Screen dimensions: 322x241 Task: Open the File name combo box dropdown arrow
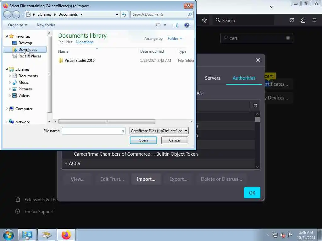point(123,131)
